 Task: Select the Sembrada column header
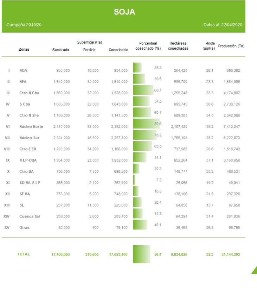(x=61, y=50)
